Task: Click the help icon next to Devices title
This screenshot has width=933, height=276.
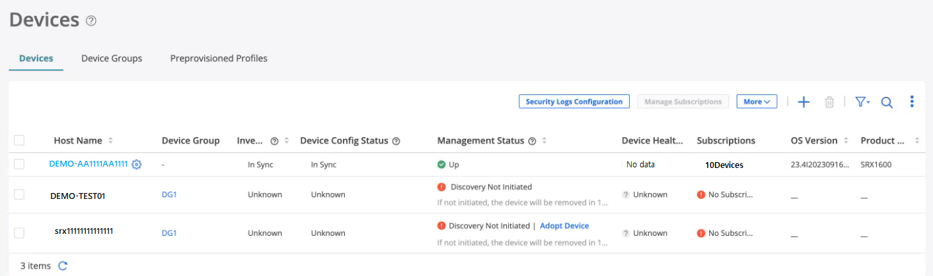Action: coord(91,21)
